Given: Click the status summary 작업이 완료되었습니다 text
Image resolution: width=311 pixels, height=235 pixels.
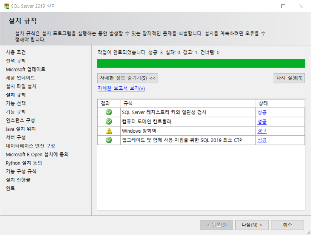Looking at the screenshot, I should click(x=159, y=53).
